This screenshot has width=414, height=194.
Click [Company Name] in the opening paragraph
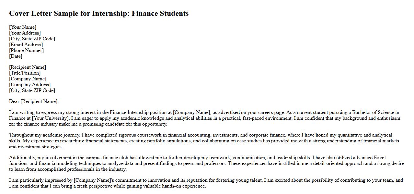pyautogui.click(x=192, y=112)
